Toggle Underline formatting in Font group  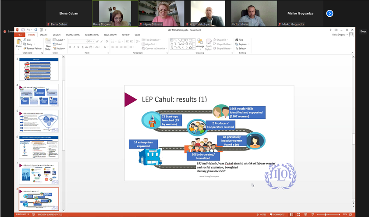click(x=78, y=47)
